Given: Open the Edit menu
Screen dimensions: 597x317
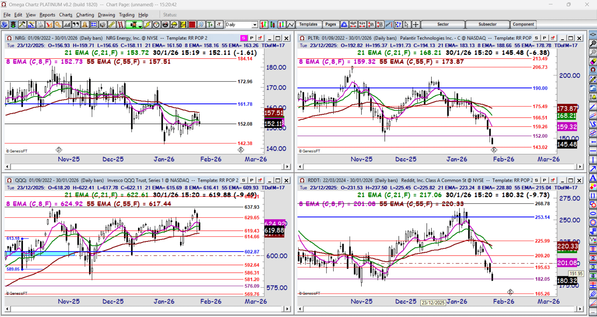Looking at the screenshot, I should 18,15.
